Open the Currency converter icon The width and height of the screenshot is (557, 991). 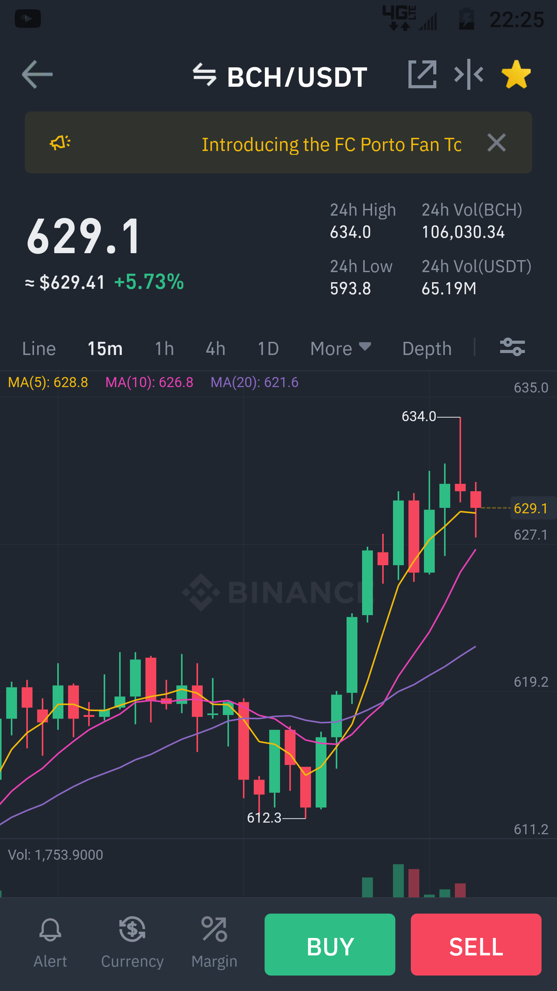(132, 943)
